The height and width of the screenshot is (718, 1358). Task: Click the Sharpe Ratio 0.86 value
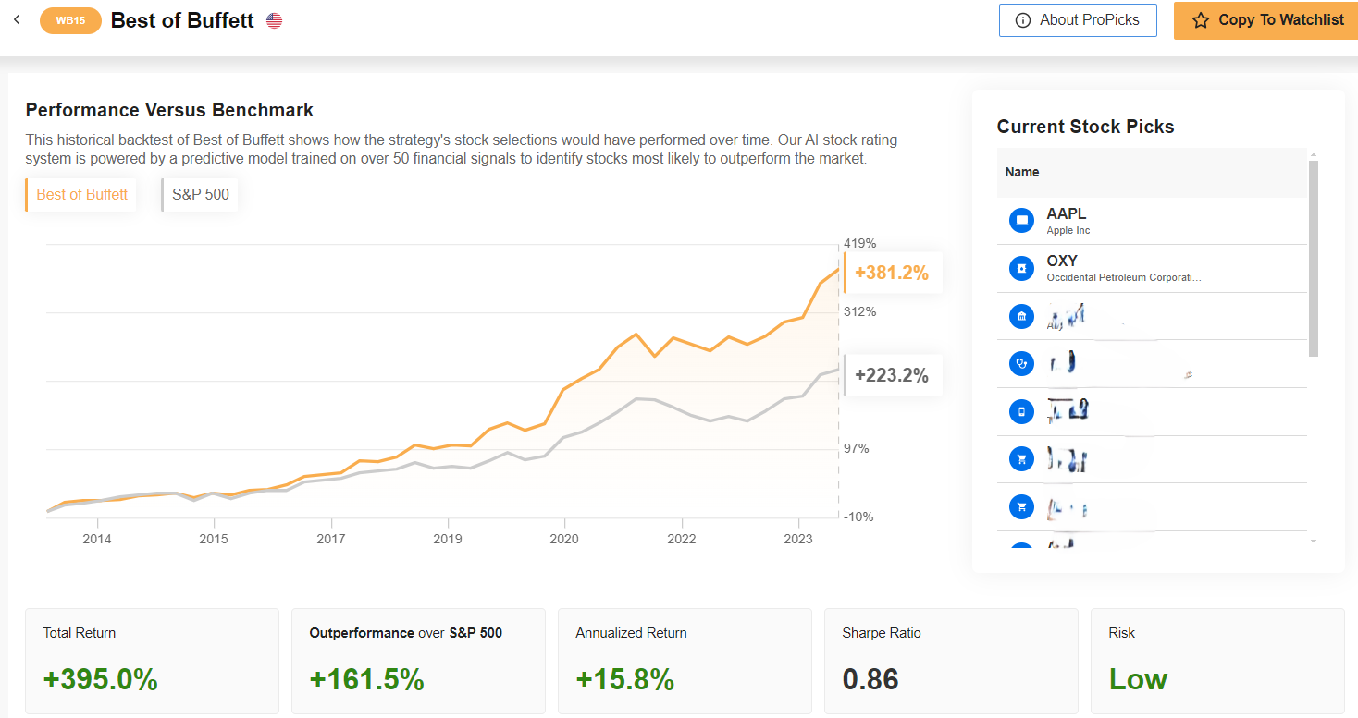[x=870, y=680]
